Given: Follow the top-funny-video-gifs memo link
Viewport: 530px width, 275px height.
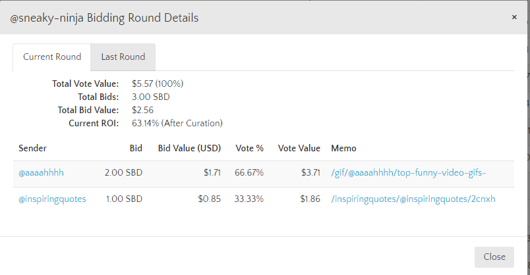Looking at the screenshot, I should [x=413, y=172].
